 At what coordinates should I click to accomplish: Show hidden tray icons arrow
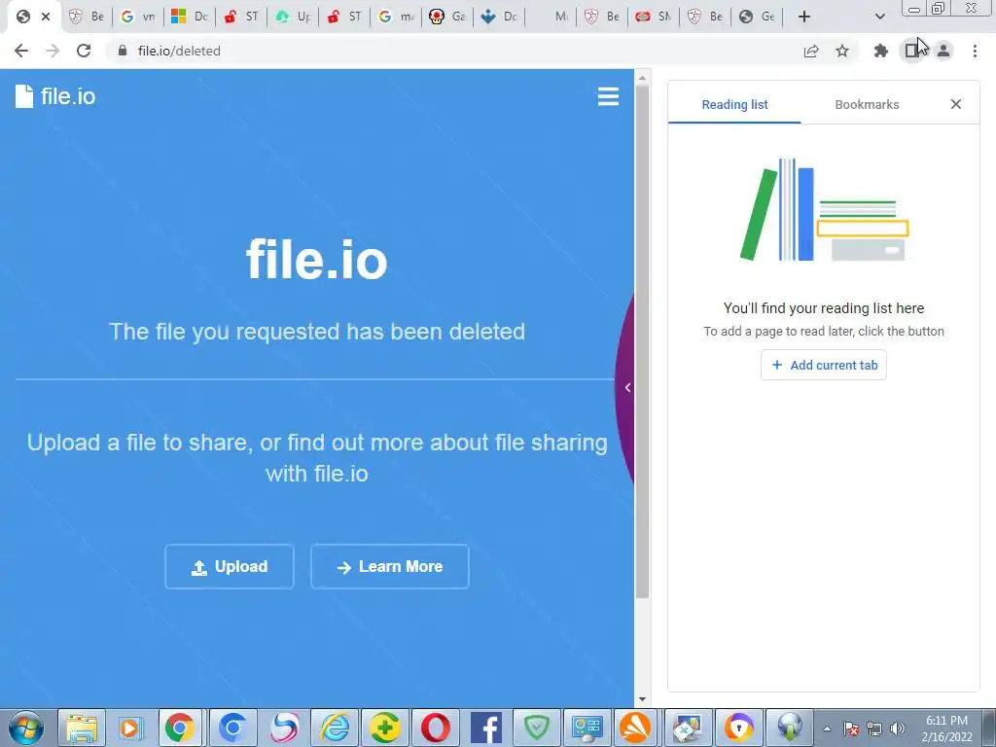pyautogui.click(x=827, y=729)
